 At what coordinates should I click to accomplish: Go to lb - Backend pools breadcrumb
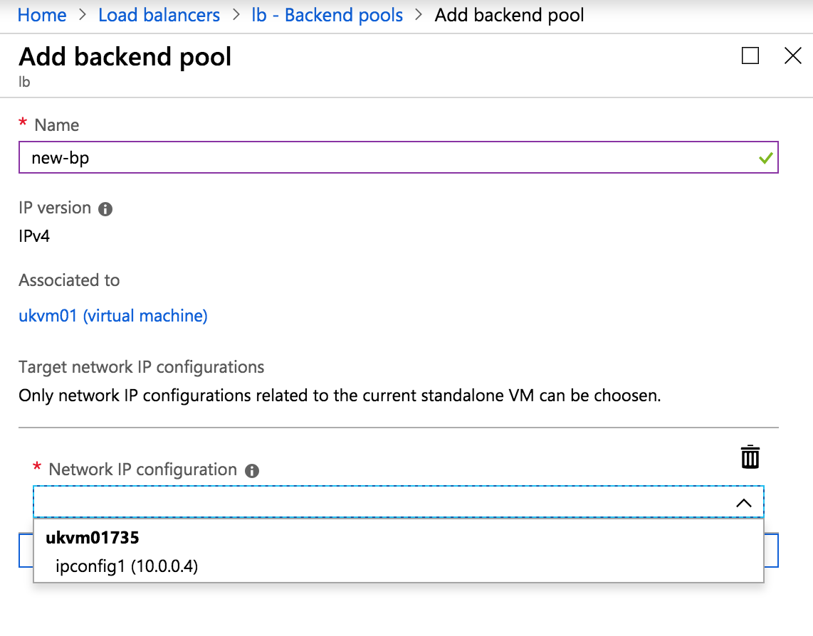point(327,14)
